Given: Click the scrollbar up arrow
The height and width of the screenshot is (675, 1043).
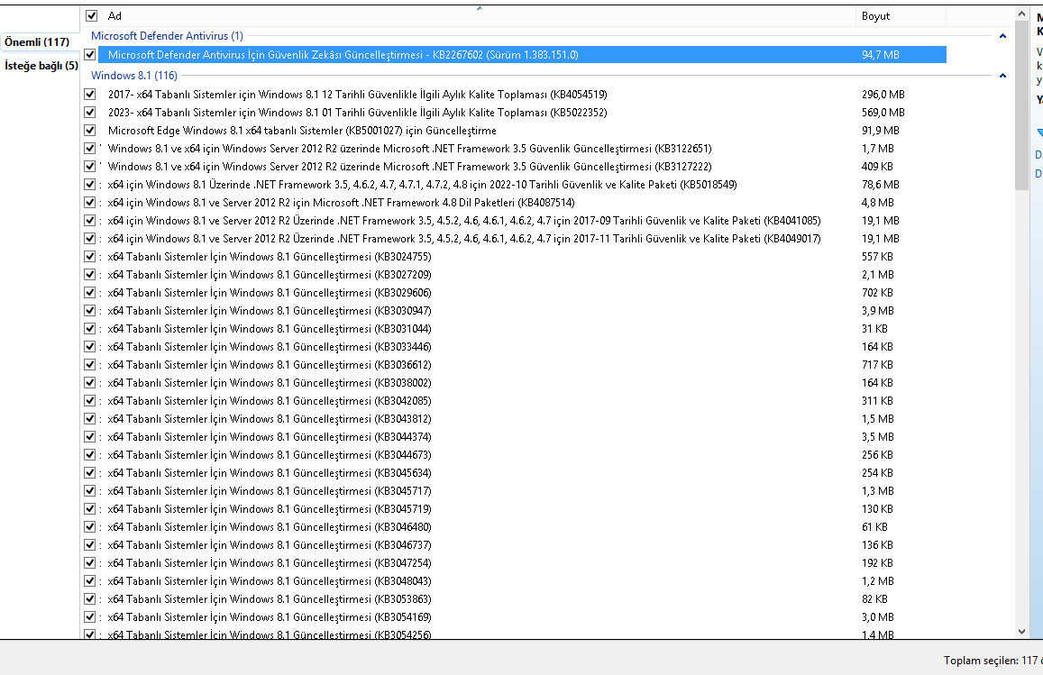Looking at the screenshot, I should [x=1021, y=14].
